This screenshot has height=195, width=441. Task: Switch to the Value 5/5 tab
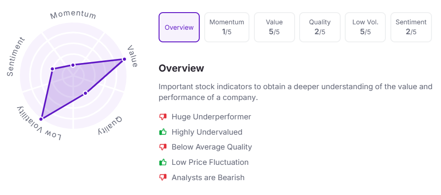(x=274, y=27)
